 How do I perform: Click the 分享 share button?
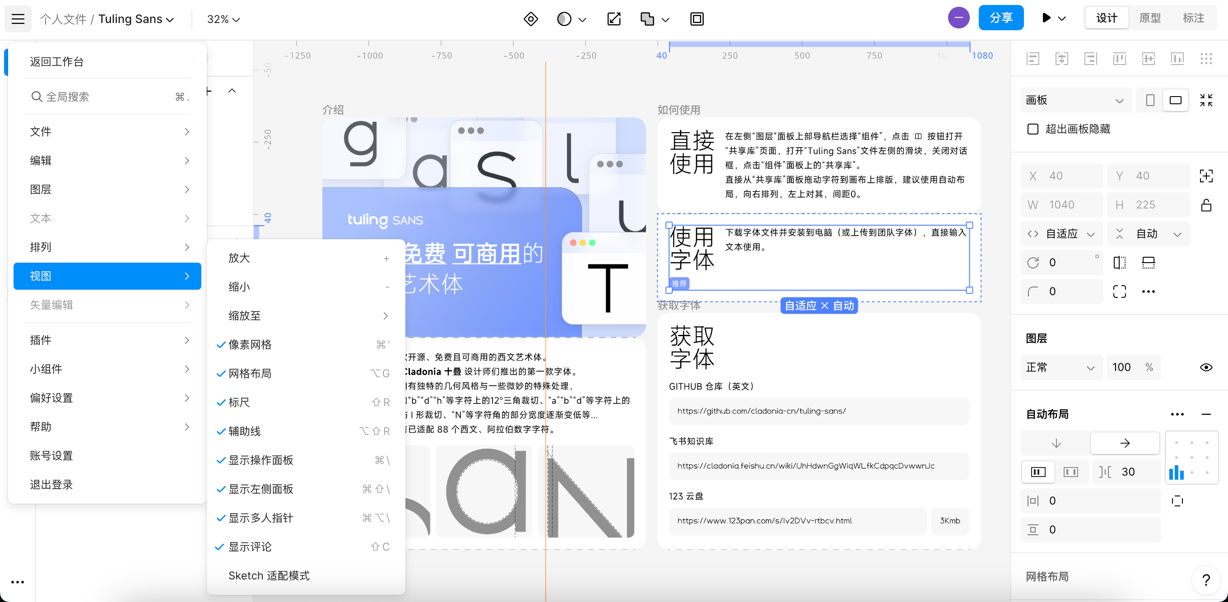point(1001,18)
